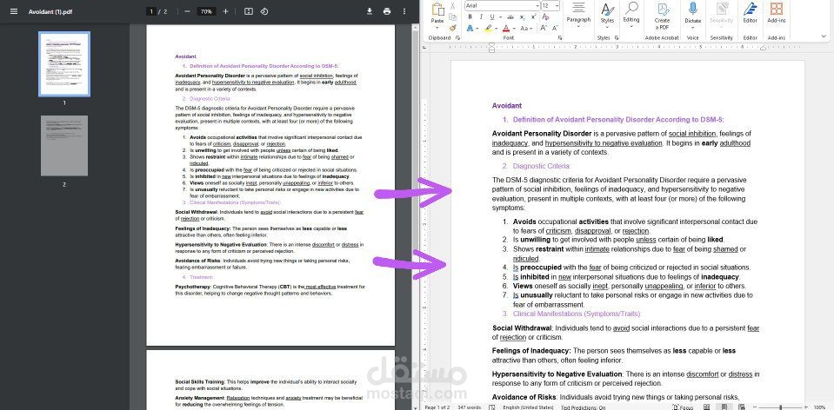Click the Cut scissors icon

pyautogui.click(x=452, y=6)
